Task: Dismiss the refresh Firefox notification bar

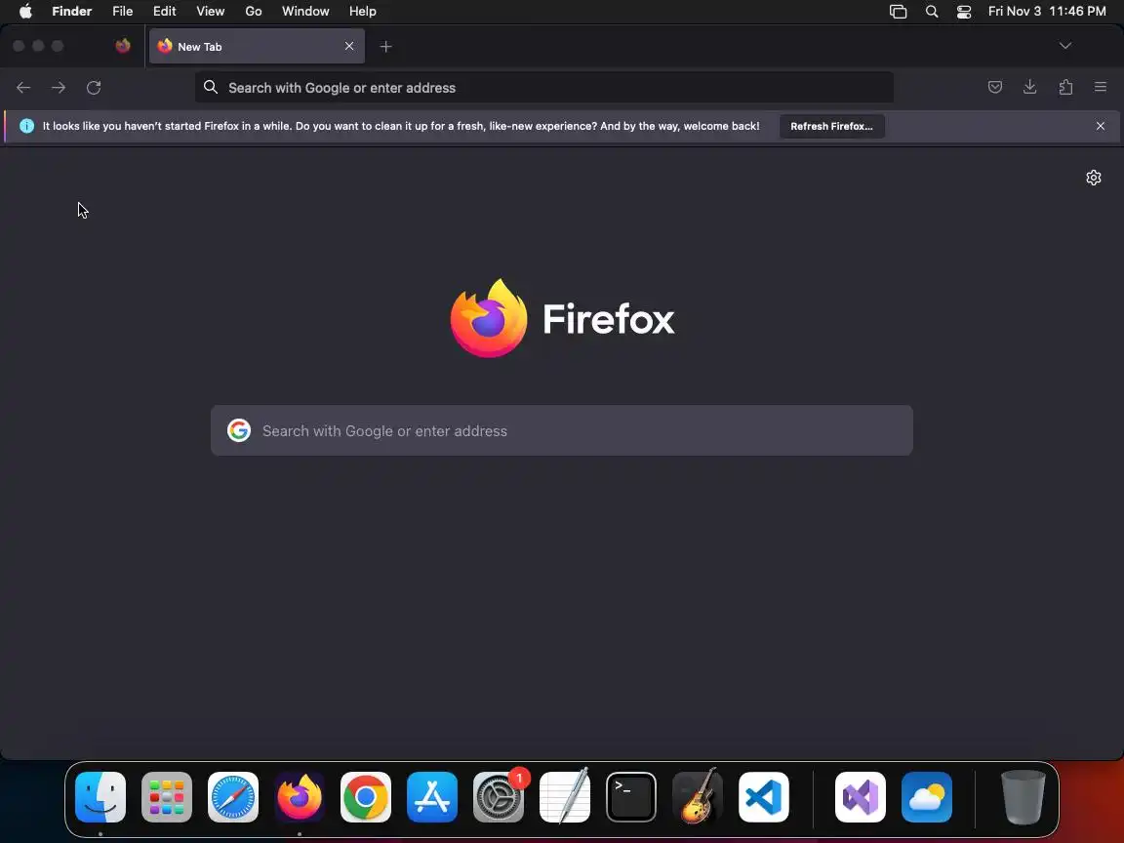Action: tap(1101, 126)
